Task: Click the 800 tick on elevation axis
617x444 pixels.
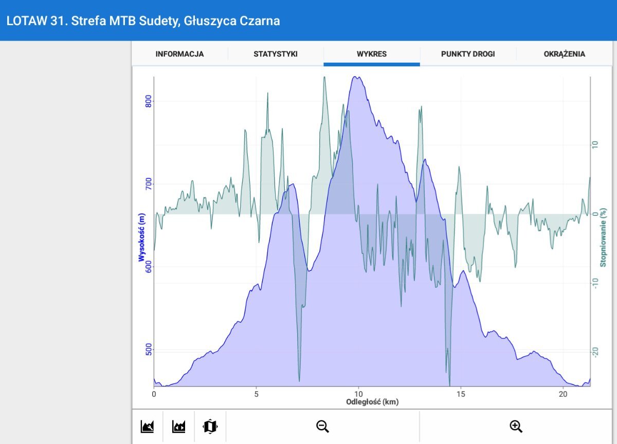Action: point(148,102)
